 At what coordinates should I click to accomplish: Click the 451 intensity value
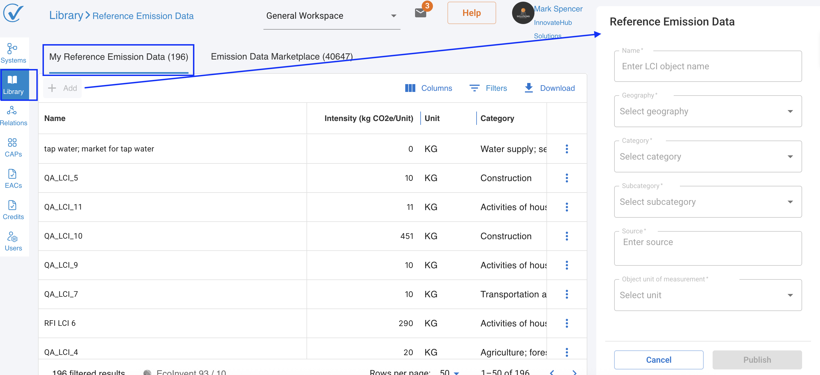[x=406, y=236]
